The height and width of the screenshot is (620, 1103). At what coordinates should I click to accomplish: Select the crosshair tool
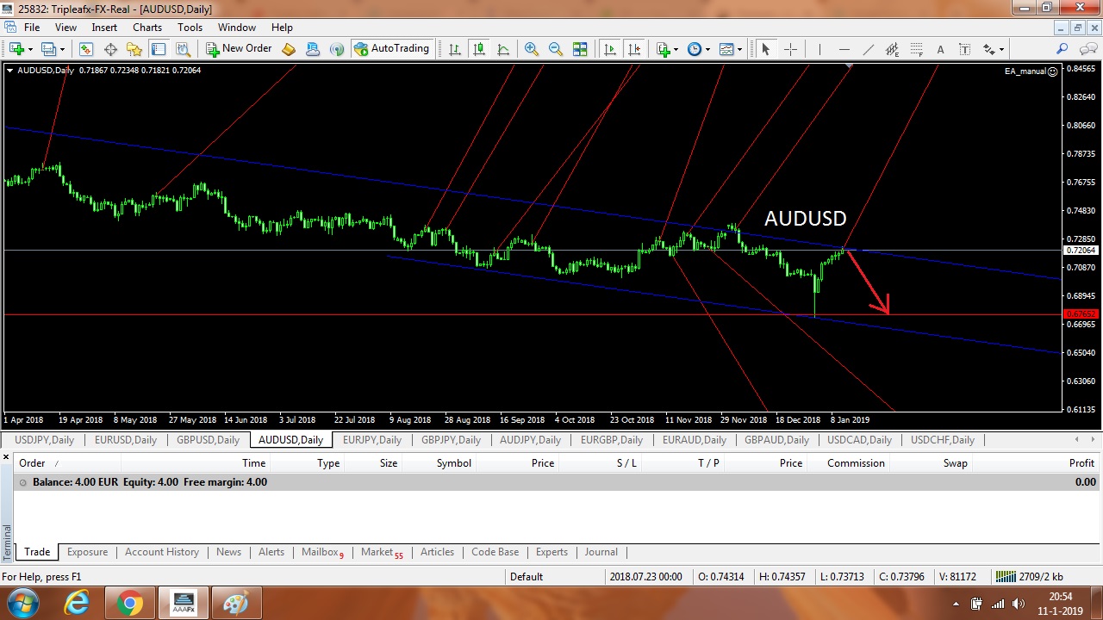tap(790, 49)
